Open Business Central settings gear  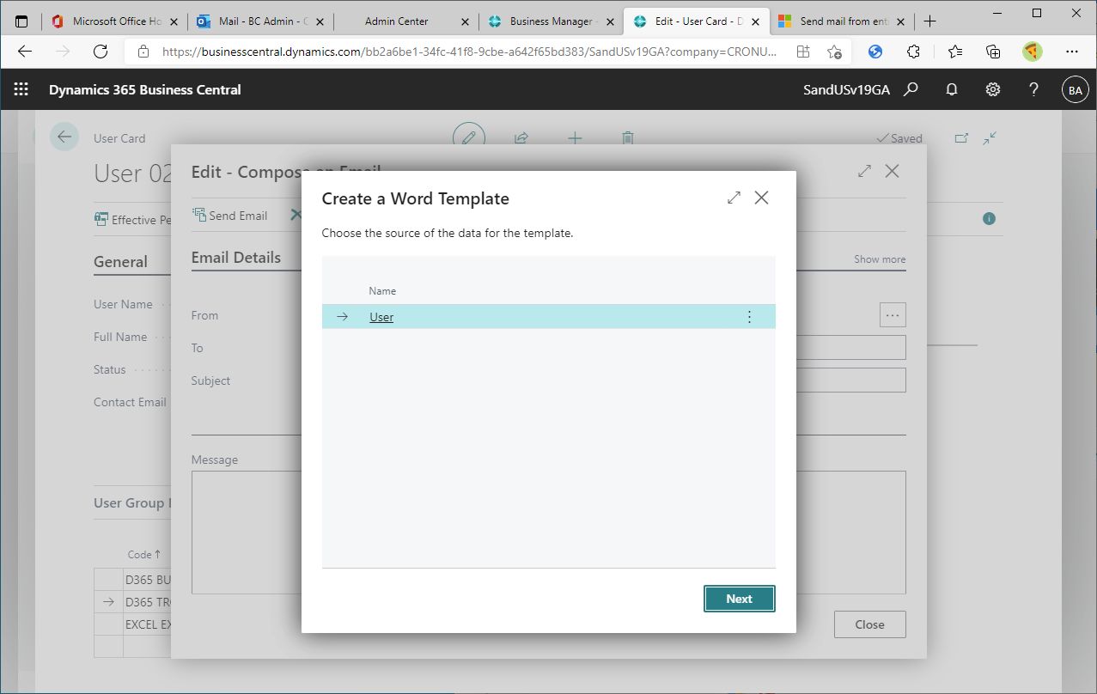(x=993, y=88)
